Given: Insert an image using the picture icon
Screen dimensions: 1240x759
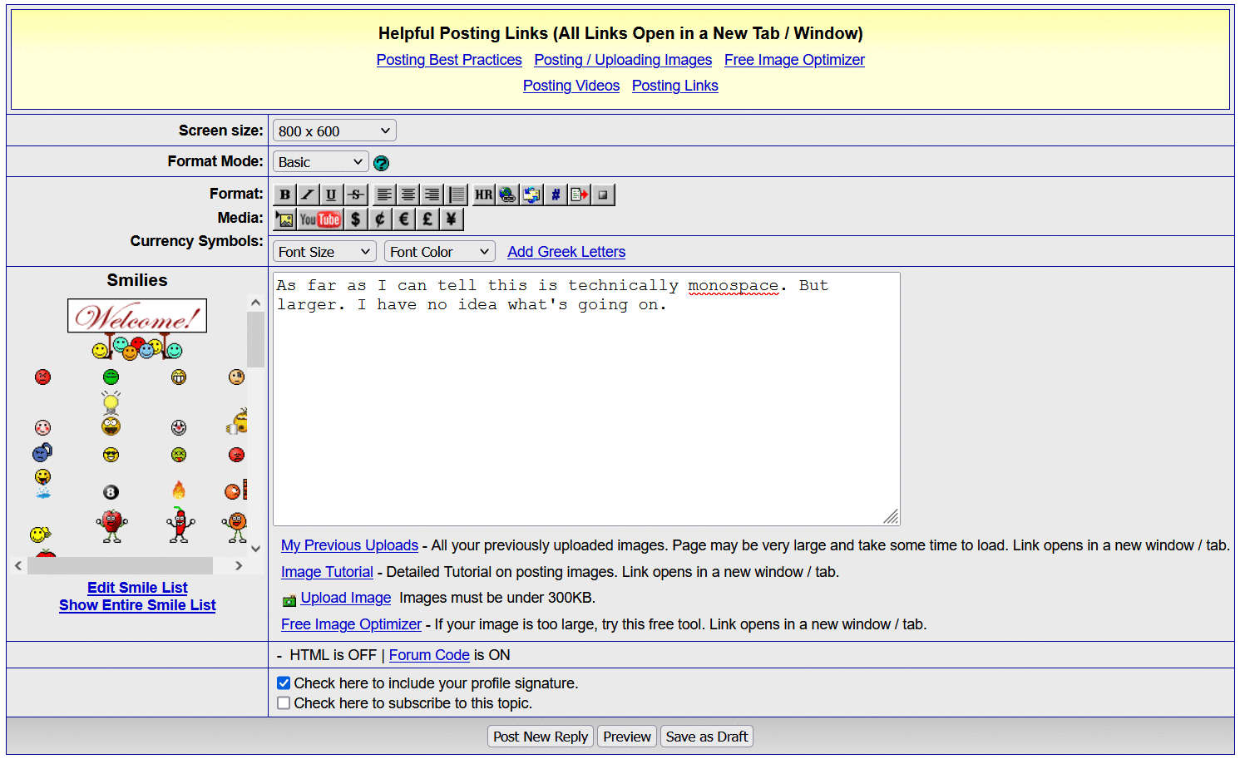Looking at the screenshot, I should [x=285, y=219].
